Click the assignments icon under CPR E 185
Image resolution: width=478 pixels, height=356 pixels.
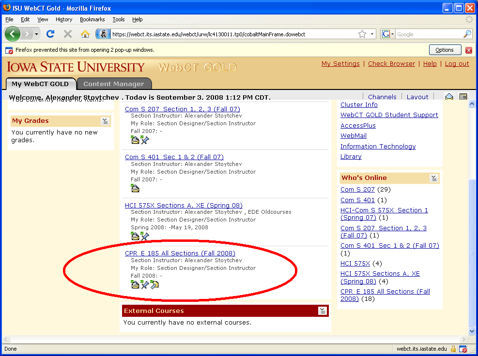click(x=154, y=284)
